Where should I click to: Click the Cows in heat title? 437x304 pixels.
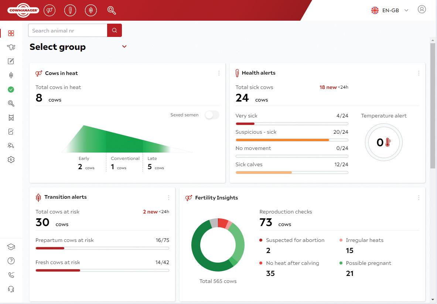coord(61,73)
